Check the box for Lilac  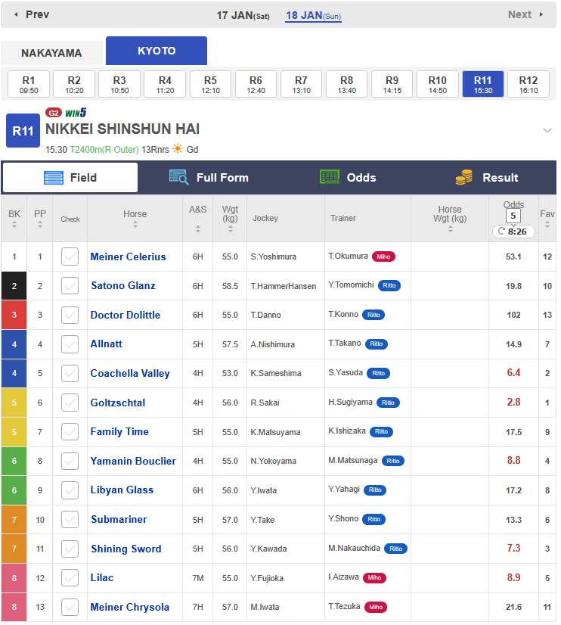(70, 578)
